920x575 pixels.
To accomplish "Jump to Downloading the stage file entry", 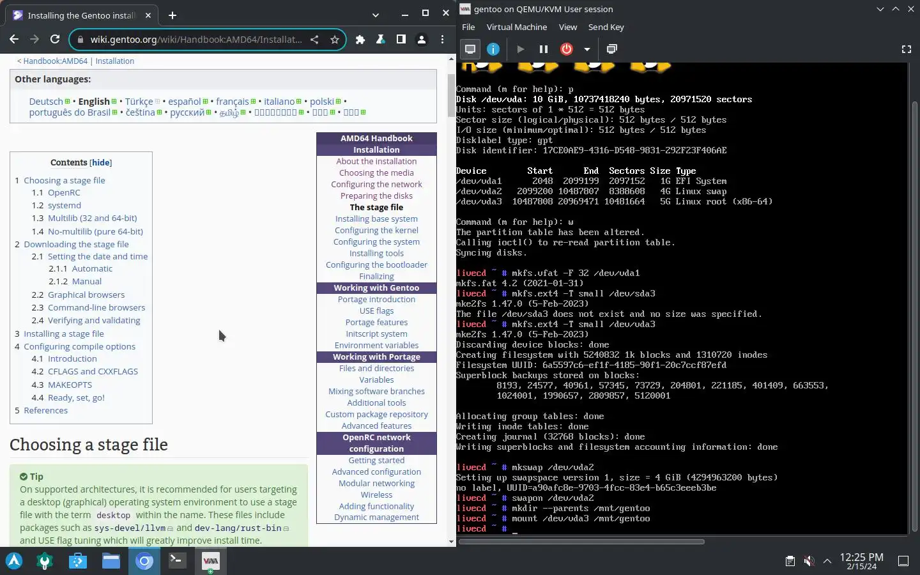I will (76, 244).
